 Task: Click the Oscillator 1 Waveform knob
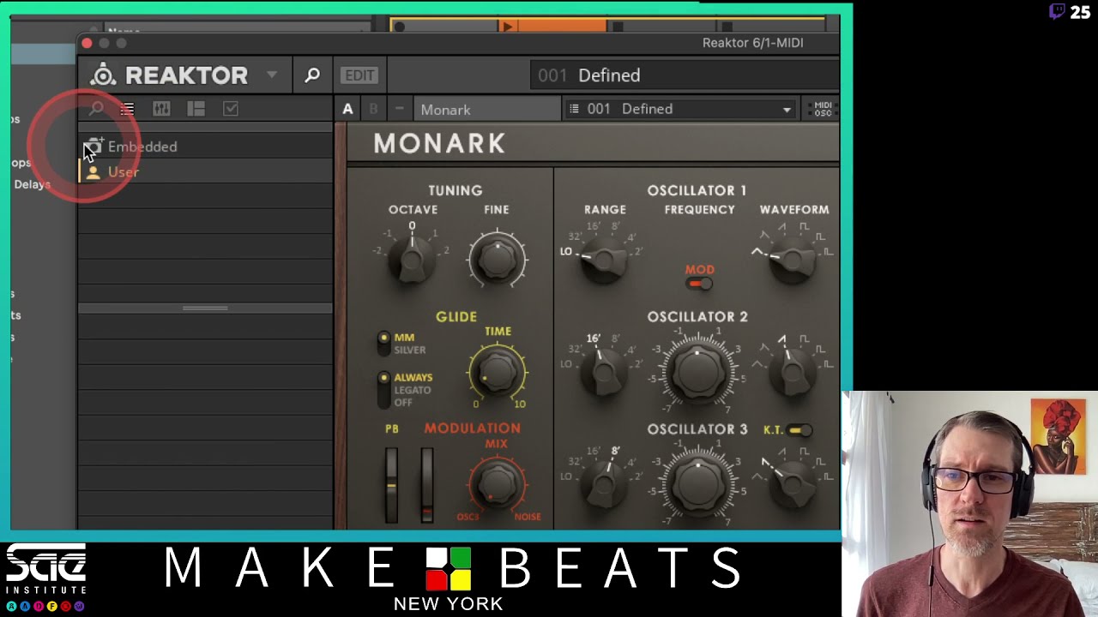coord(792,259)
